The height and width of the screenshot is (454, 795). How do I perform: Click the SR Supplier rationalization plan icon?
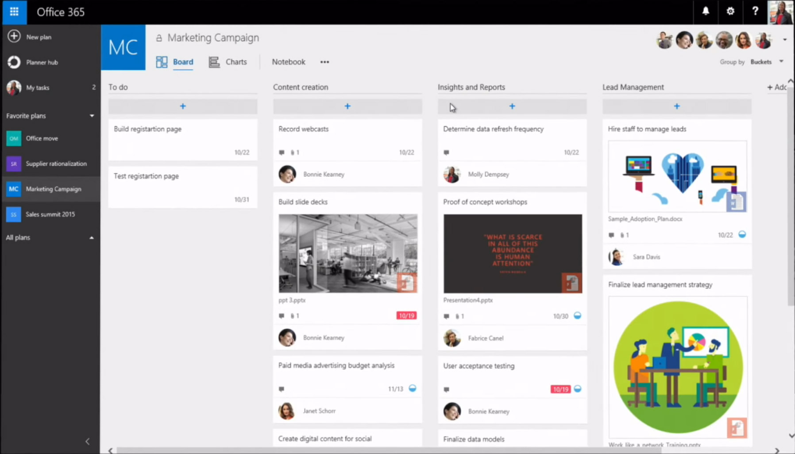tap(14, 163)
